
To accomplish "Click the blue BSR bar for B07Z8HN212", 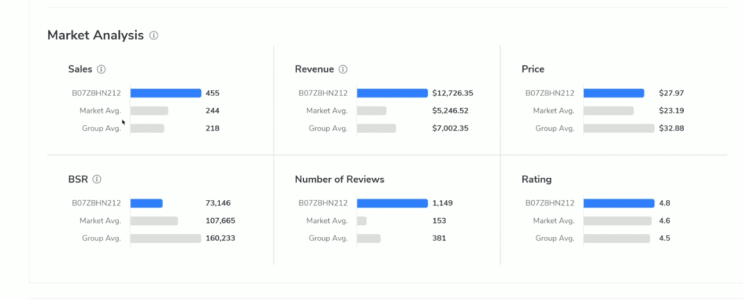I will click(x=147, y=203).
